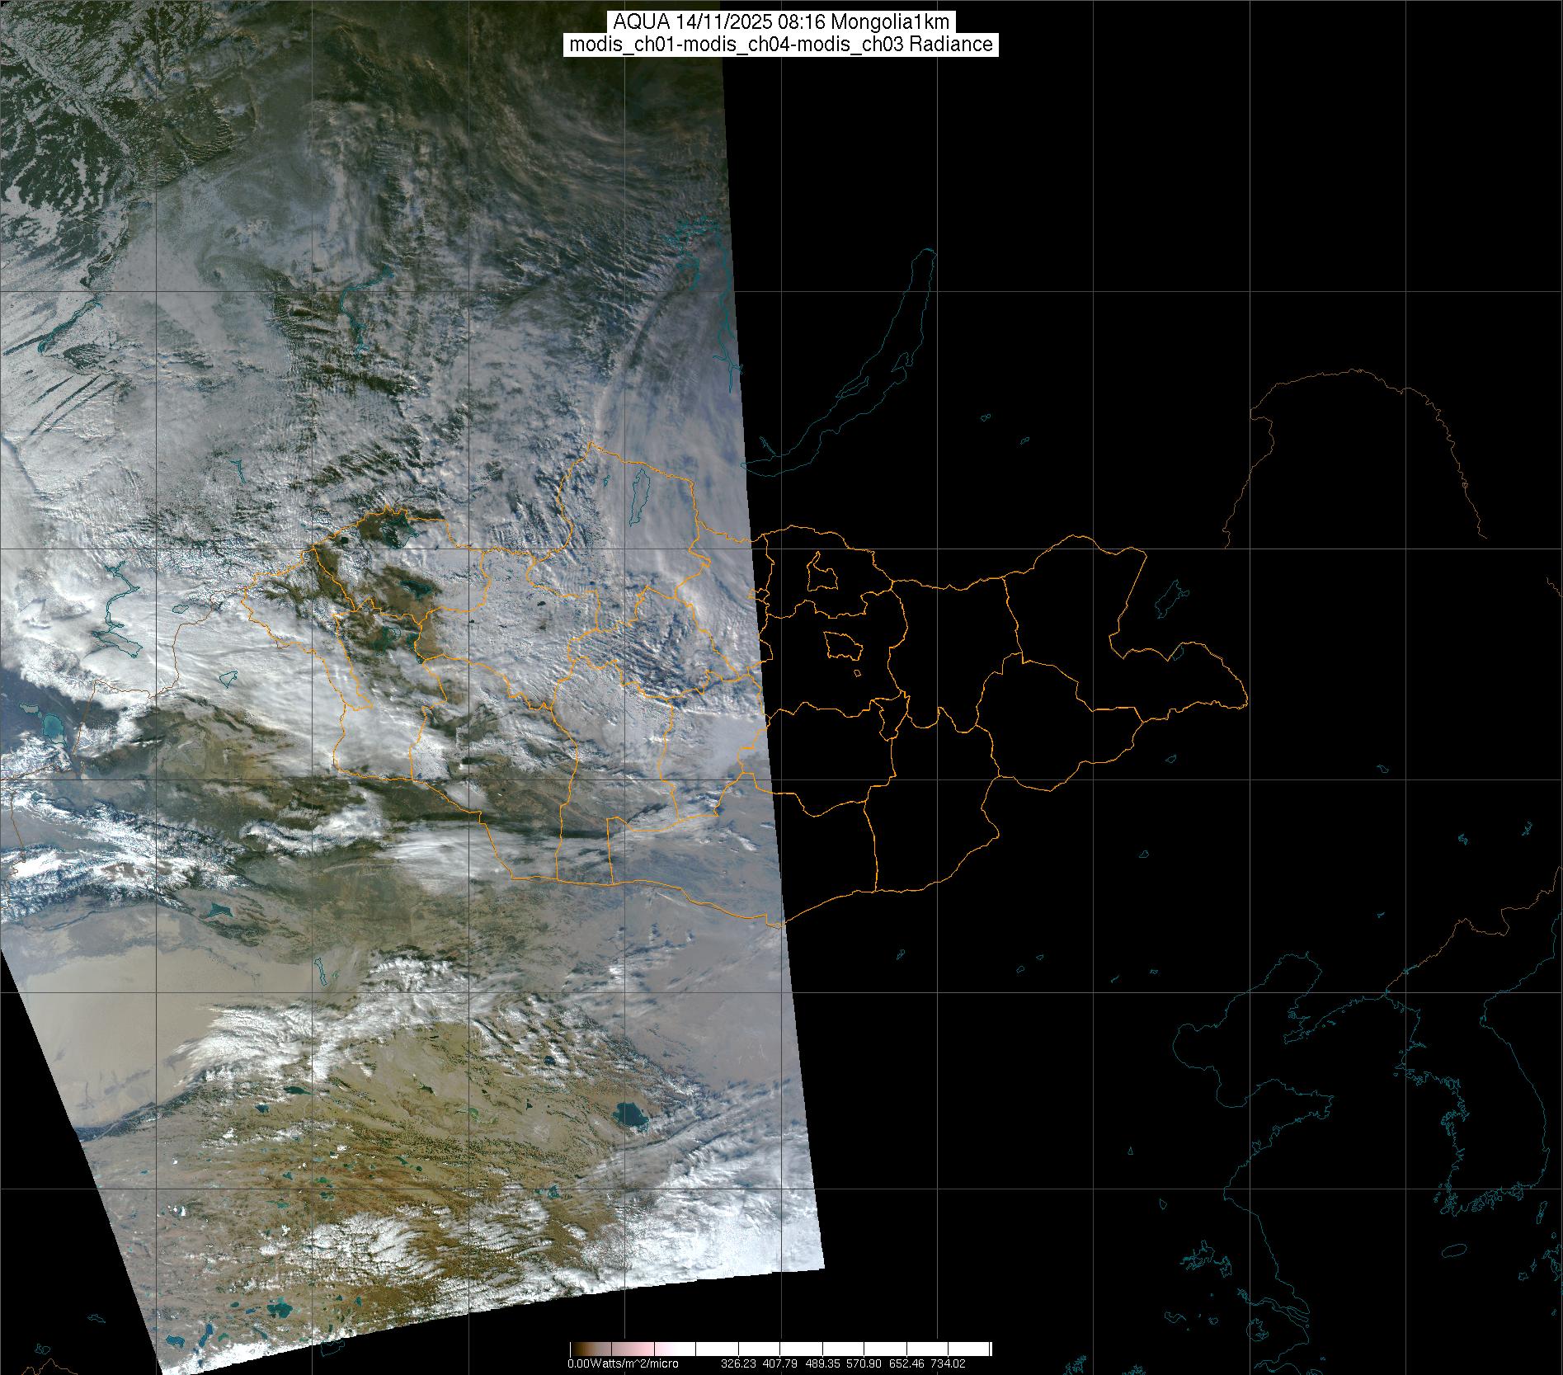
Task: Click the 407.79 legend value
Action: pyautogui.click(x=779, y=1363)
